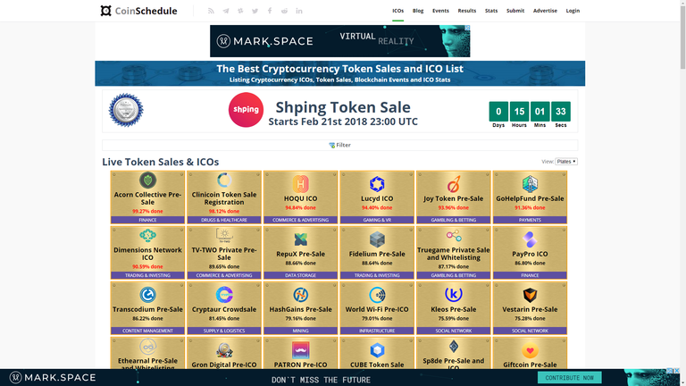Click the Login link
The height and width of the screenshot is (386, 686).
tap(573, 11)
